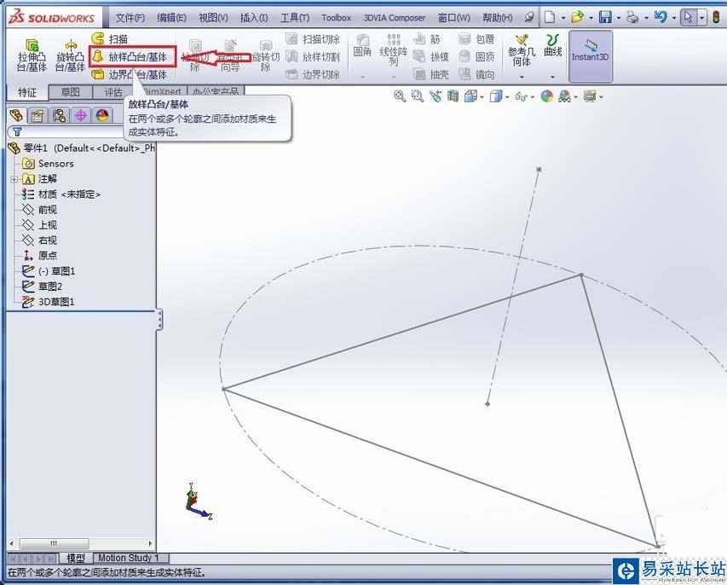Click the Open file folder icon
This screenshot has width=727, height=585.
(x=577, y=18)
